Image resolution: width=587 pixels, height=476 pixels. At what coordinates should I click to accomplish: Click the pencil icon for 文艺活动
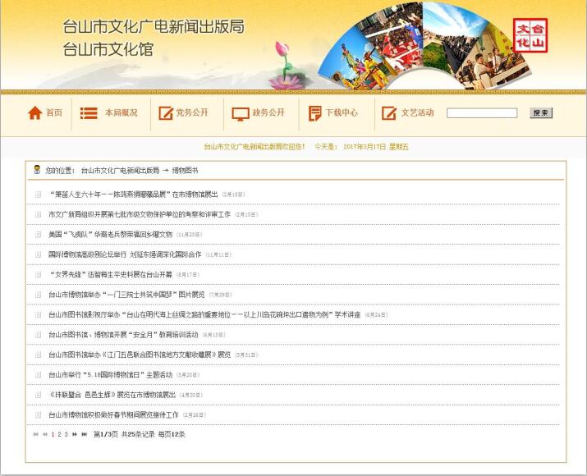coord(388,113)
